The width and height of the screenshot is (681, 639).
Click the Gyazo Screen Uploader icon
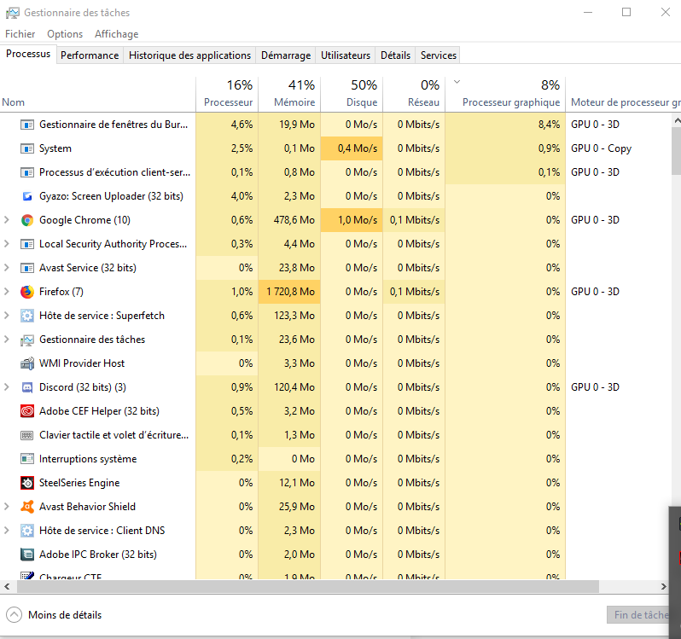click(x=27, y=197)
